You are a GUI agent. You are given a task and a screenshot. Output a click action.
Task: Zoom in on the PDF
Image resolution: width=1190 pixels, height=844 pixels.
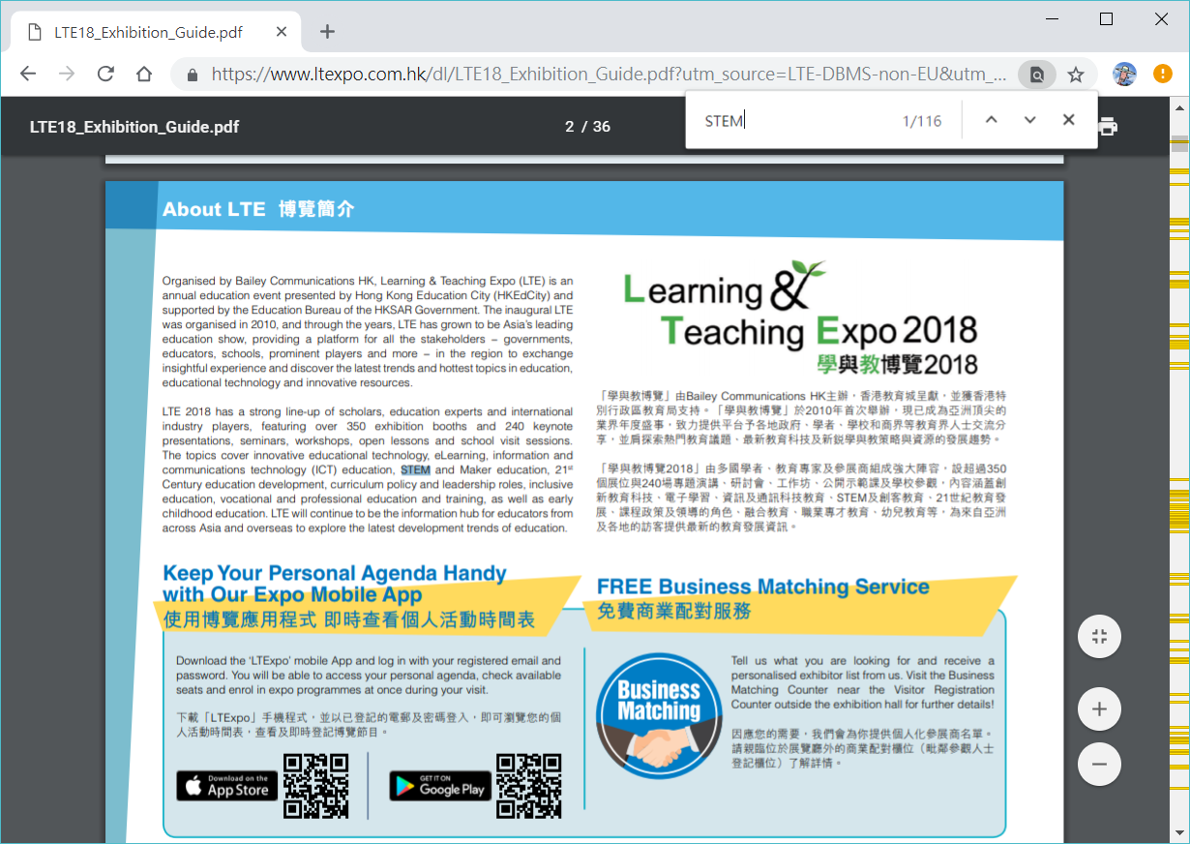(1099, 709)
